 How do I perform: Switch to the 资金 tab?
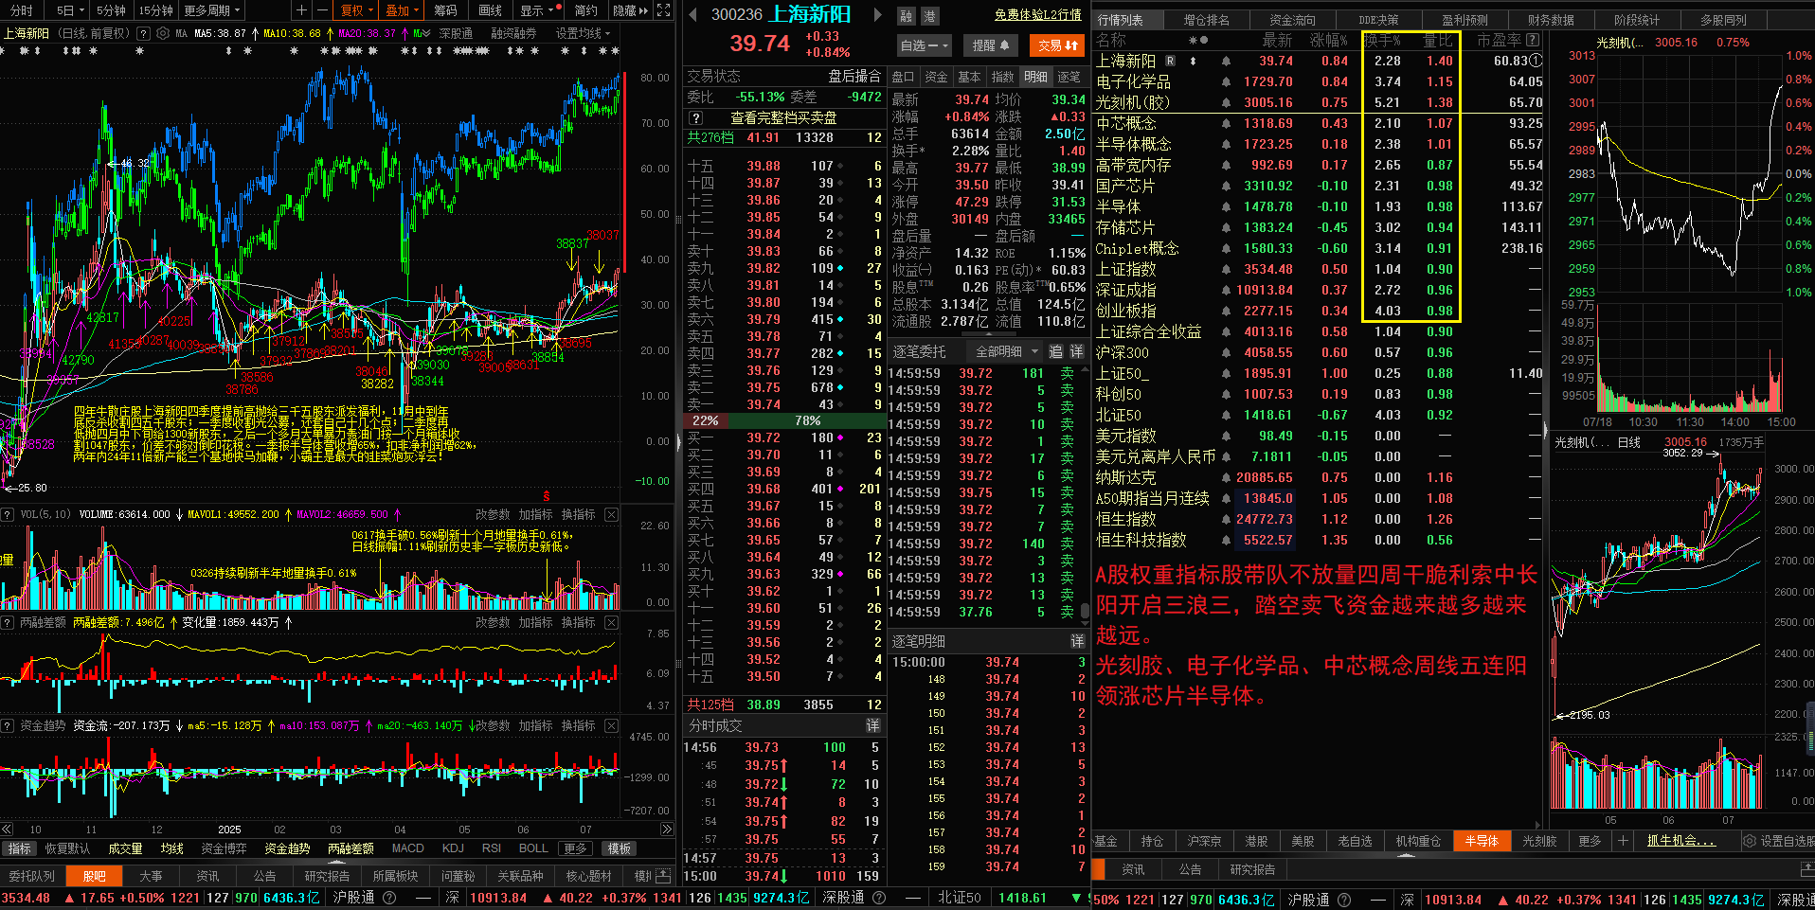(x=936, y=77)
